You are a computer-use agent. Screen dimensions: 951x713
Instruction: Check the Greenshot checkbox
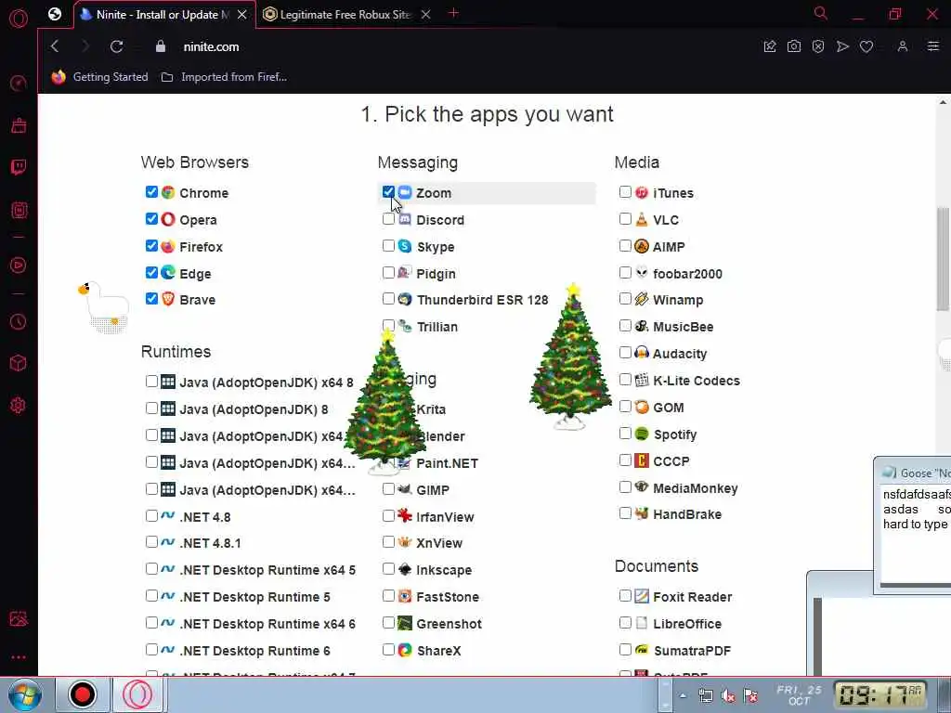[389, 623]
